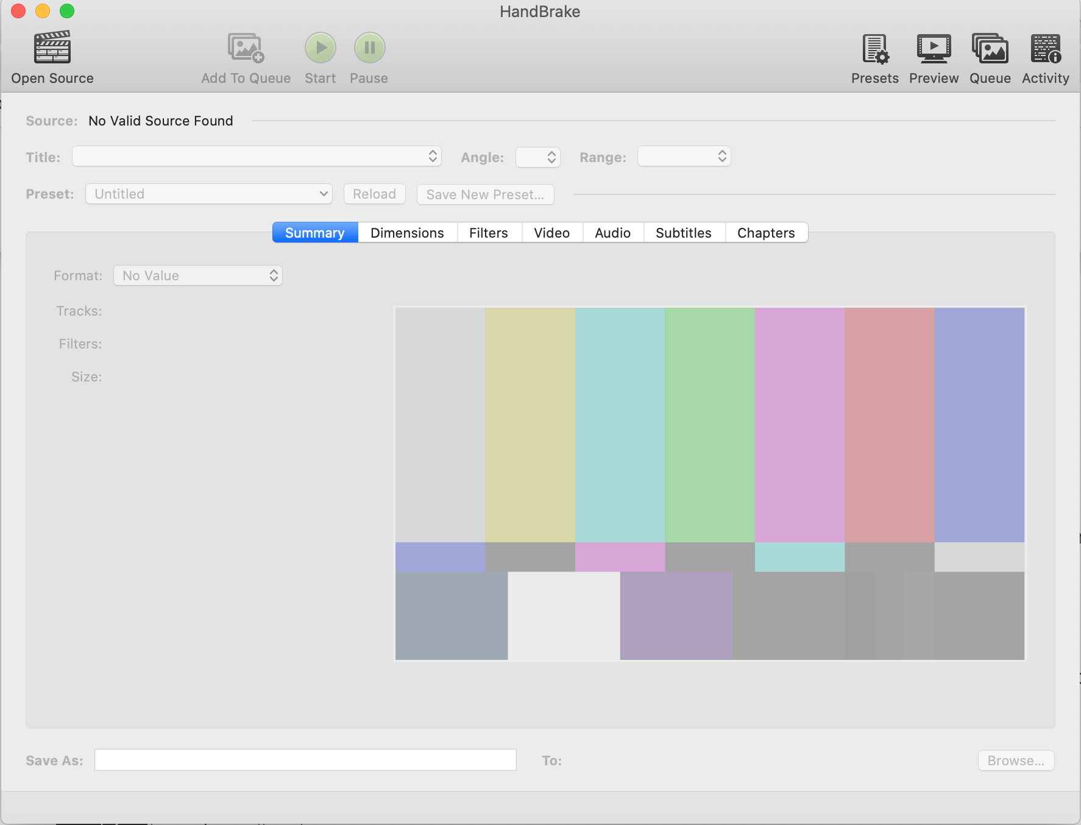
Task: Click the Browse button for destination
Action: coord(1016,760)
